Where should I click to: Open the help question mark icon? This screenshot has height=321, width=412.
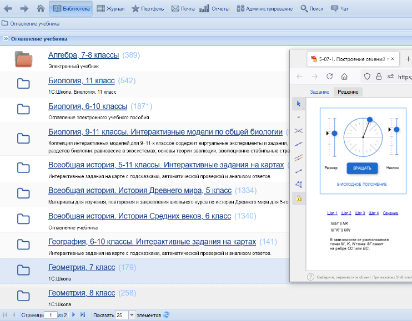pyautogui.click(x=310, y=277)
